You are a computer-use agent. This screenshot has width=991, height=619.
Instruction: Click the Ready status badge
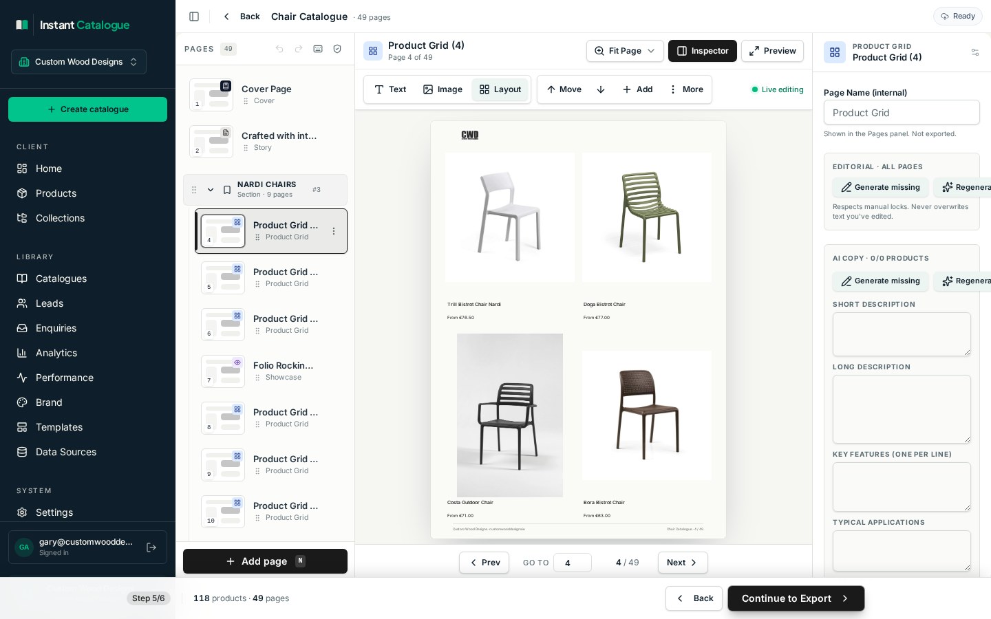pyautogui.click(x=957, y=17)
